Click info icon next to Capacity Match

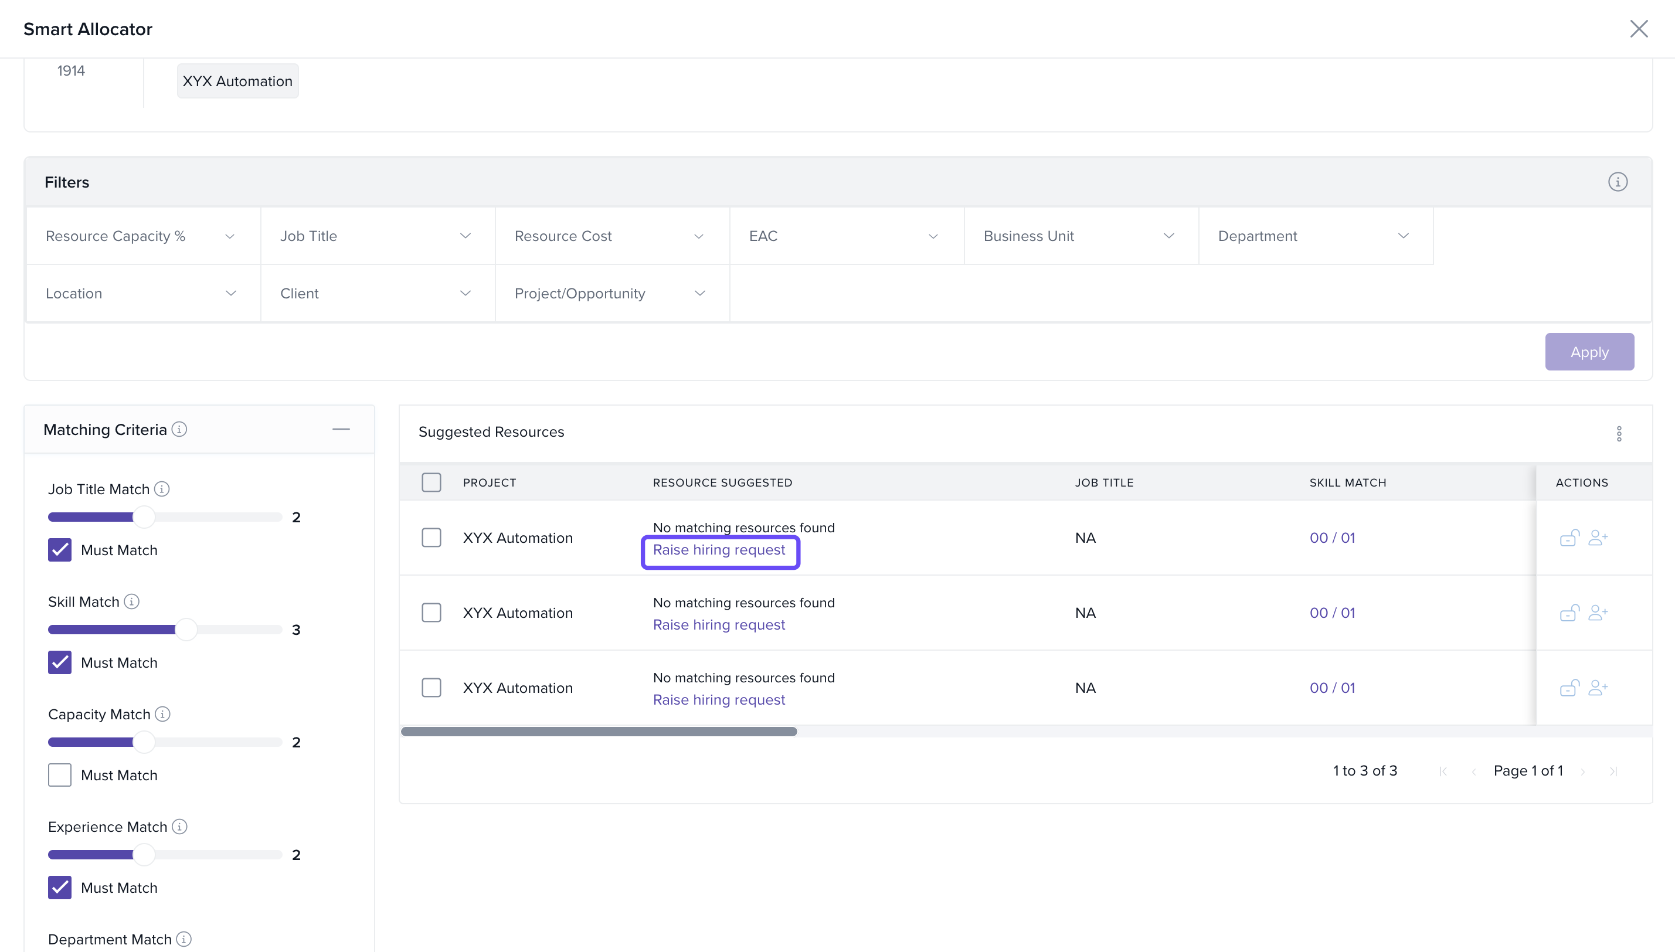[x=163, y=714]
